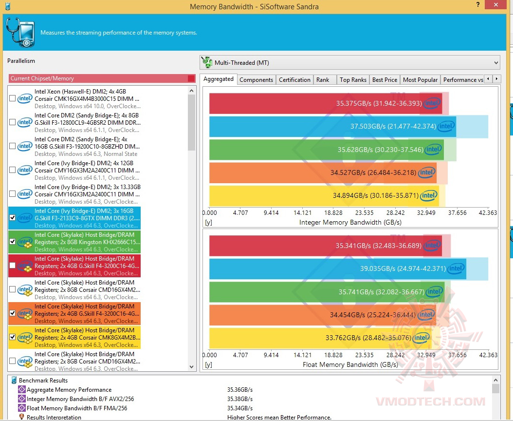This screenshot has height=421, width=513.
Task: Click the [y] axis toggle under Float chart
Action: [x=208, y=364]
